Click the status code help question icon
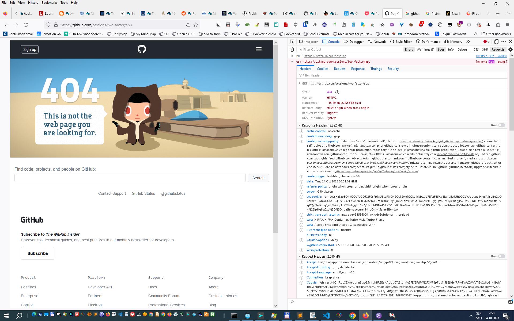 click(x=337, y=92)
